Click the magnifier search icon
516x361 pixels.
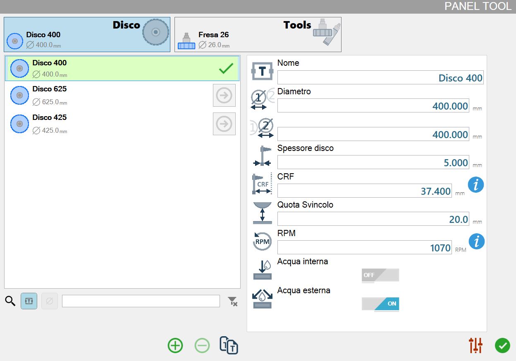pyautogui.click(x=10, y=301)
